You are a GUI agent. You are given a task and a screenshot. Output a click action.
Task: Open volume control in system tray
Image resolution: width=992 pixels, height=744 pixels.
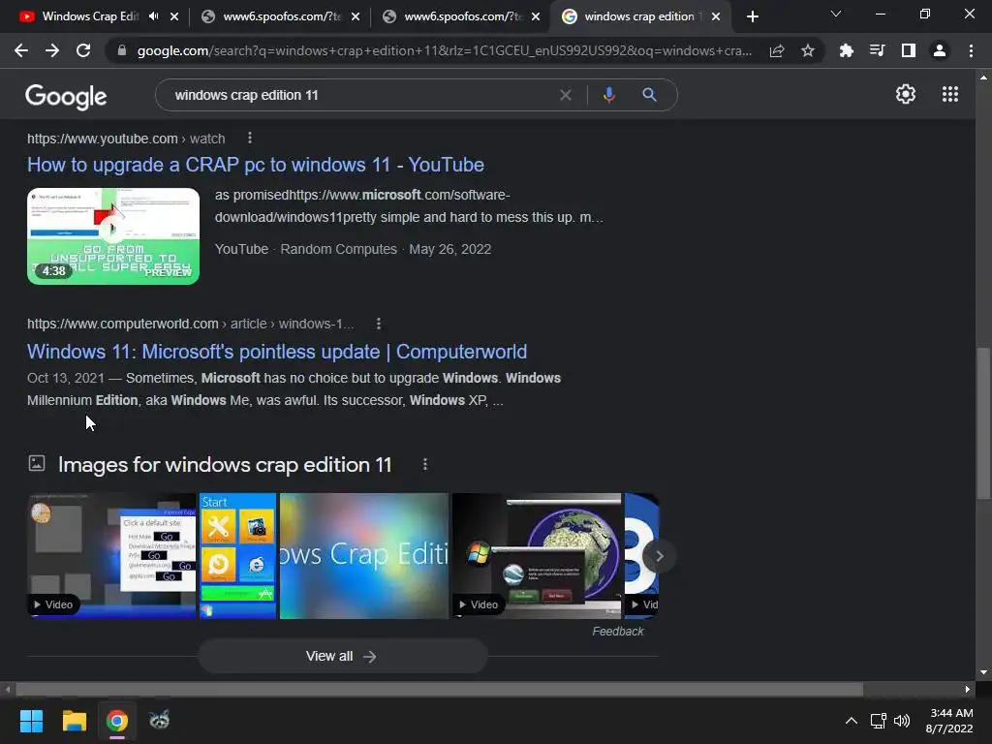(x=902, y=721)
